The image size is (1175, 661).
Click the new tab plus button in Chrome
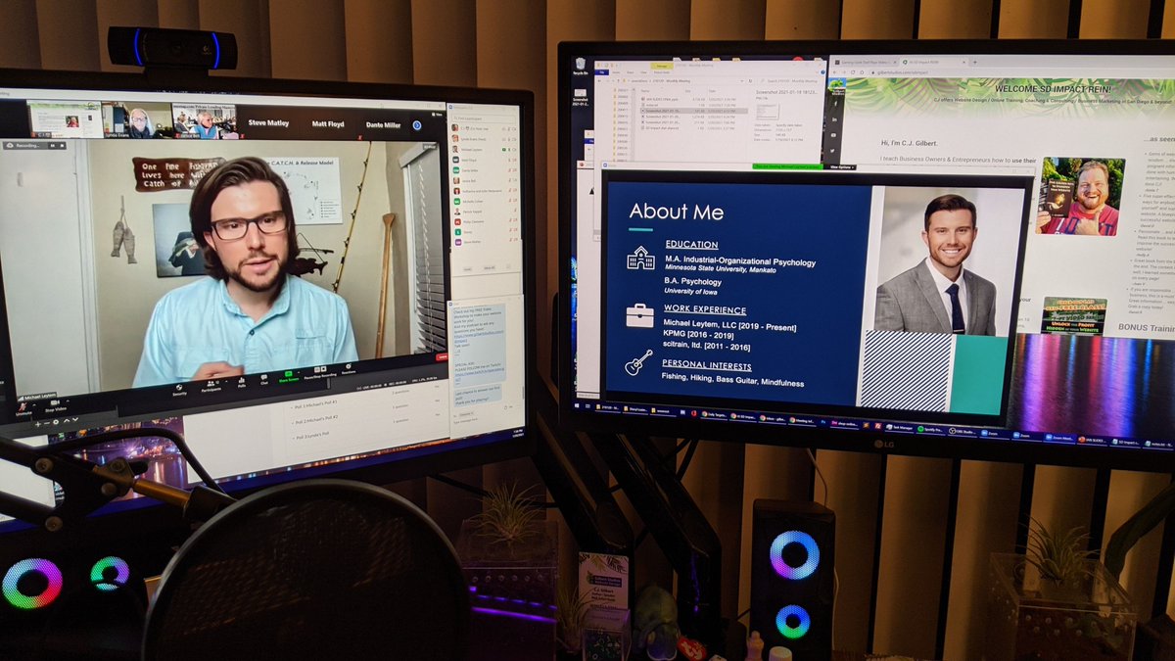click(974, 62)
